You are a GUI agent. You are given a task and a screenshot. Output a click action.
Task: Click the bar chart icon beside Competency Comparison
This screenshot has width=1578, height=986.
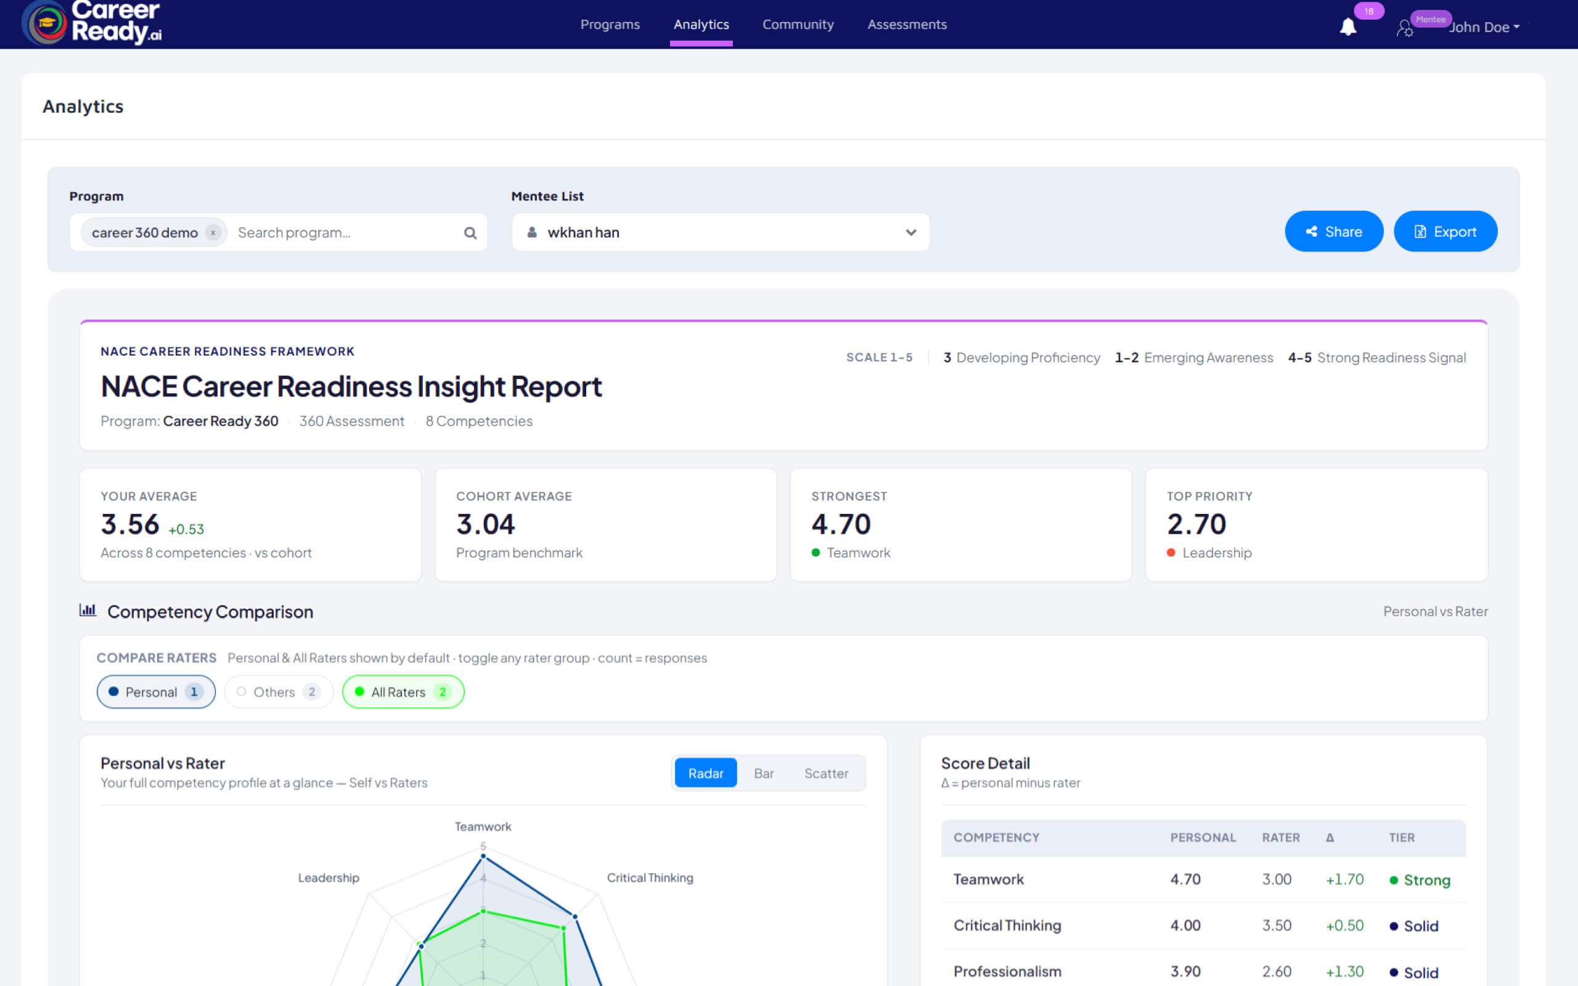pos(88,610)
